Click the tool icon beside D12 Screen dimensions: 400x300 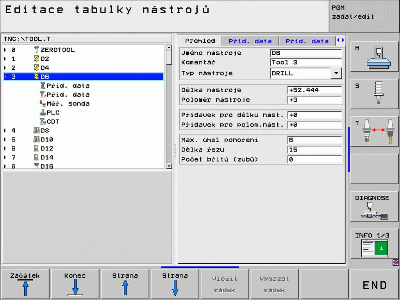[36, 148]
